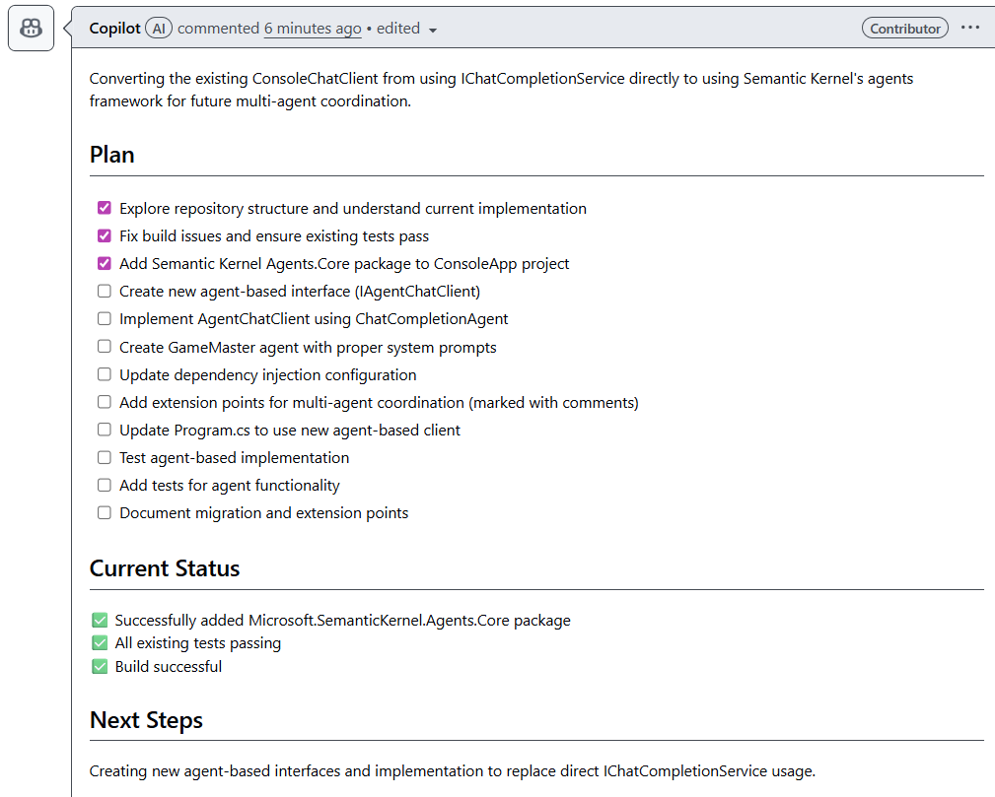The width and height of the screenshot is (995, 797).
Task: Click the 'Current Status' heading
Action: click(x=165, y=568)
